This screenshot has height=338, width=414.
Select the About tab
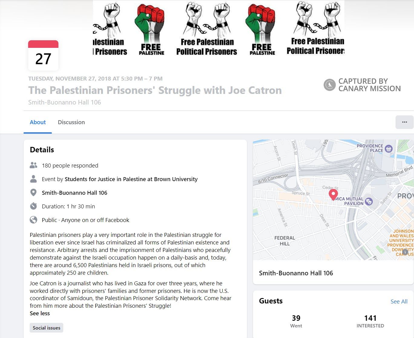click(38, 122)
